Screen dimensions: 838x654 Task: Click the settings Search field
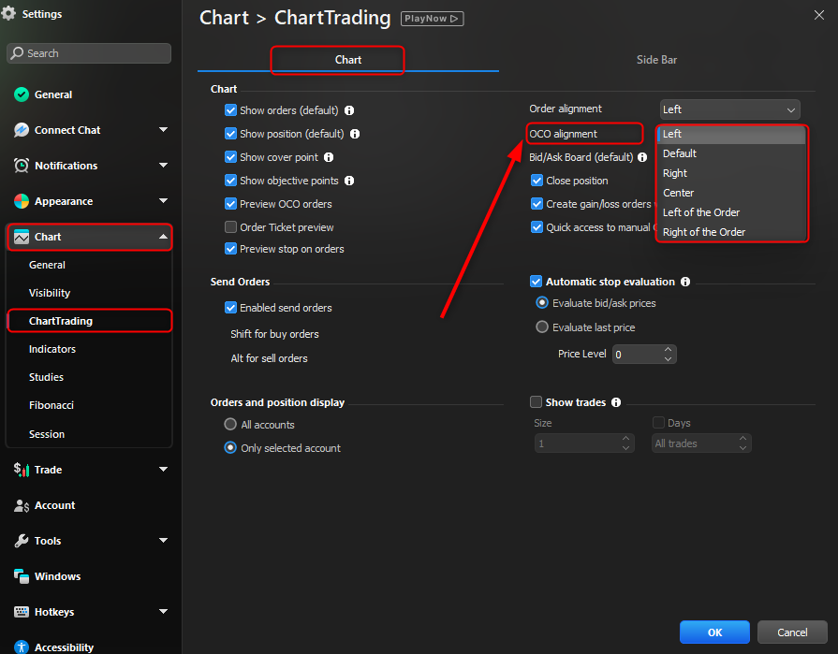tap(89, 53)
